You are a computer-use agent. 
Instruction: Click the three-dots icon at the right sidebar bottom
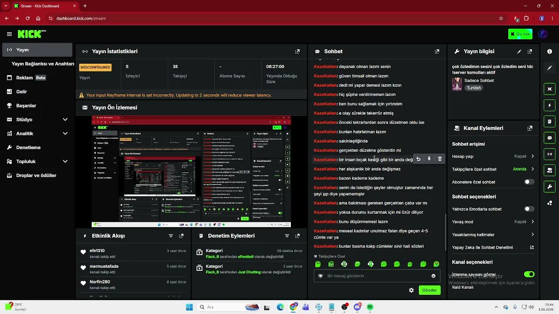pos(549,203)
